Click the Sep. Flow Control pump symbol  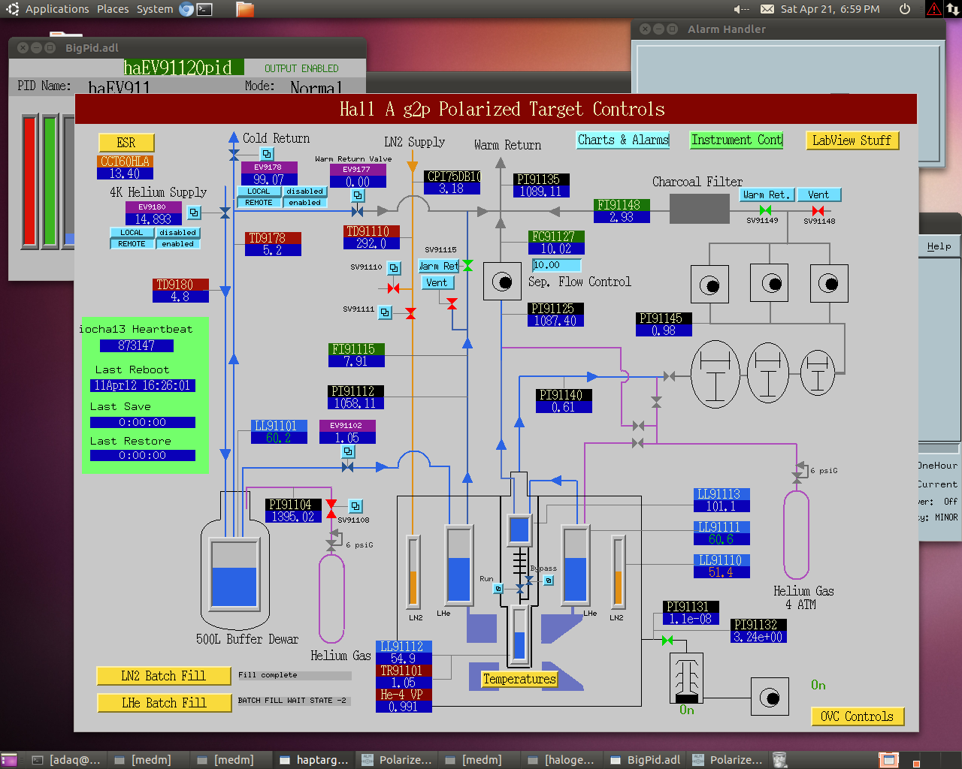(502, 282)
